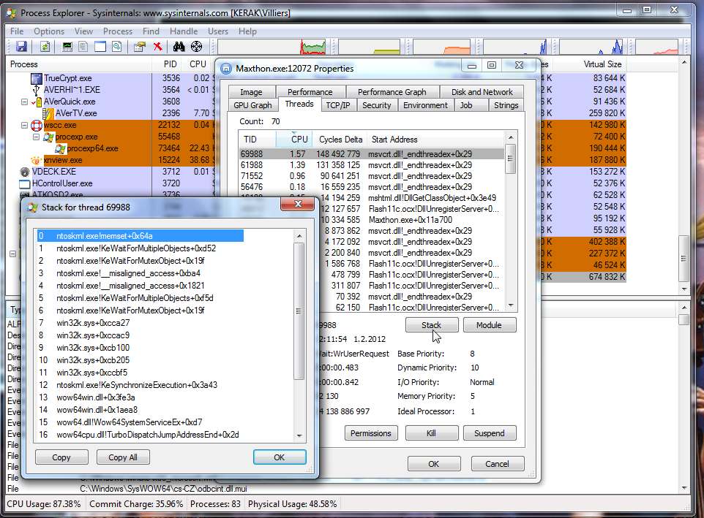The width and height of the screenshot is (704, 518).
Task: Switch to the TCP/IP tab
Action: click(x=337, y=105)
